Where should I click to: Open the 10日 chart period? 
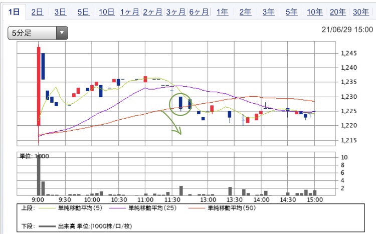click(106, 12)
